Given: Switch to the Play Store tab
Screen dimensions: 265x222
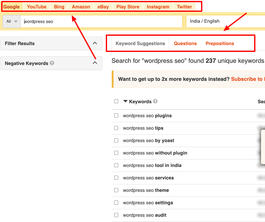Looking at the screenshot, I should click(x=128, y=7).
